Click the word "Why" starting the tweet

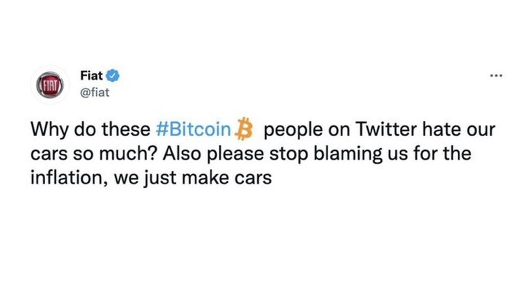pyautogui.click(x=47, y=130)
